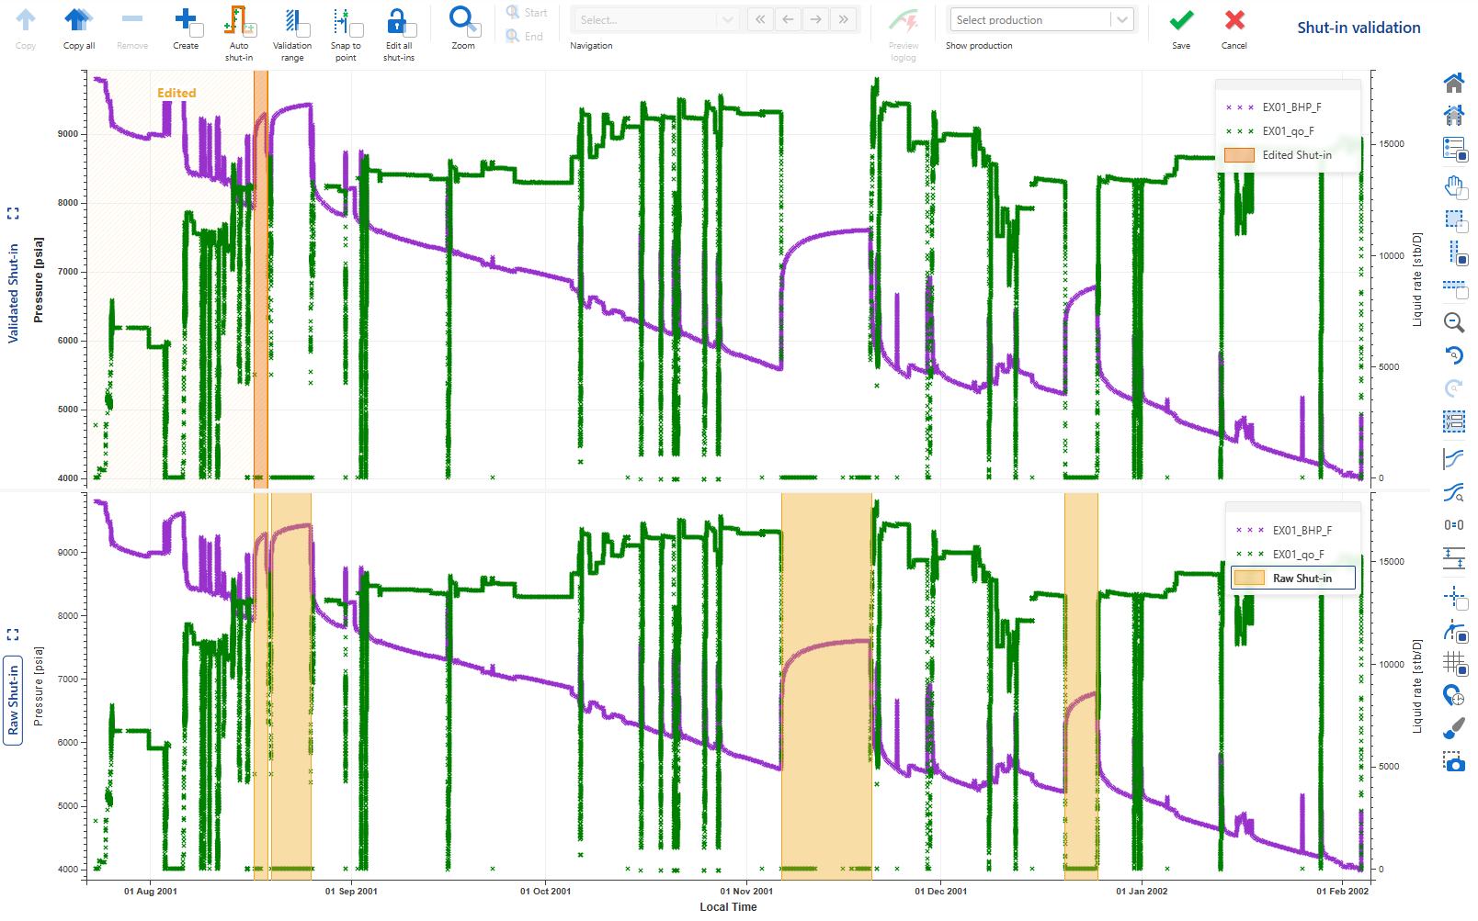Toggle grid lines icon in sidebar
This screenshot has height=921, width=1478.
click(1453, 661)
